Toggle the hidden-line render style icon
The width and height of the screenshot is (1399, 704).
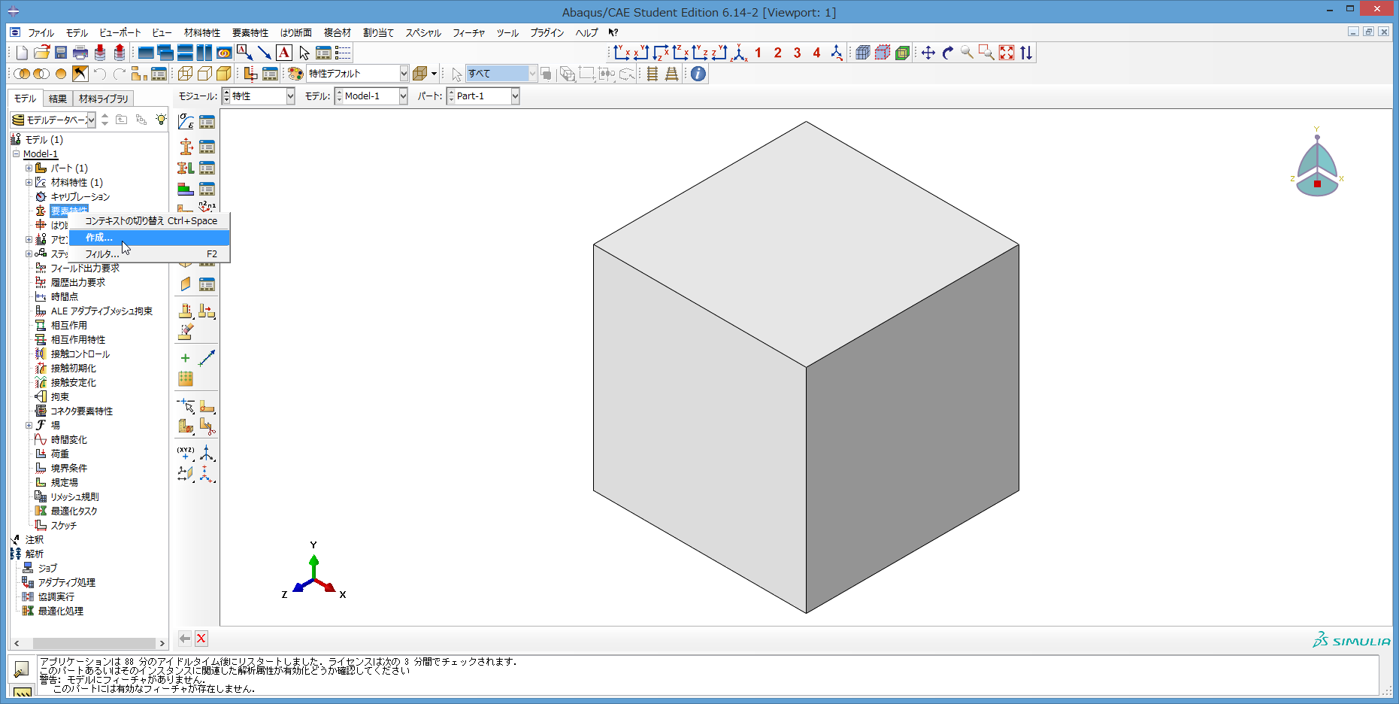(204, 74)
